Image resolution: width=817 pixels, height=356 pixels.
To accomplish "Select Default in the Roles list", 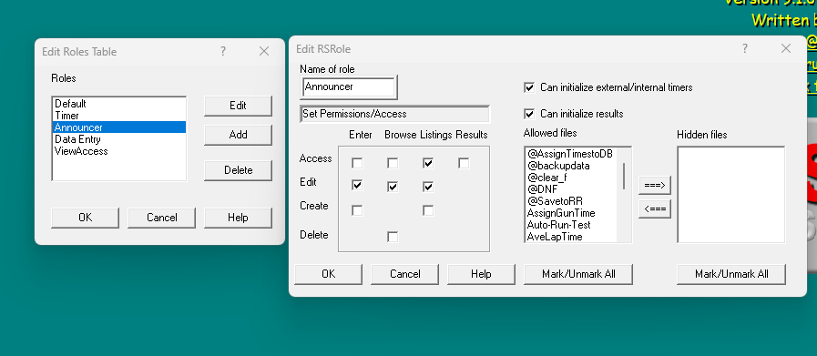I will (119, 104).
